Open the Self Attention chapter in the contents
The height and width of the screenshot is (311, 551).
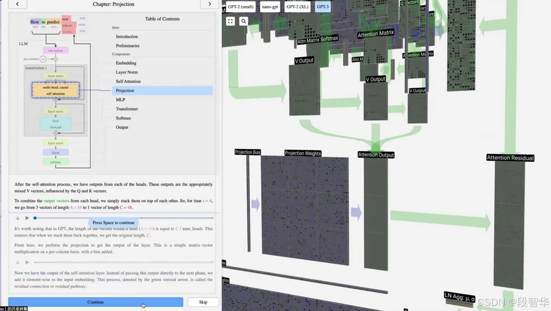[x=128, y=81]
